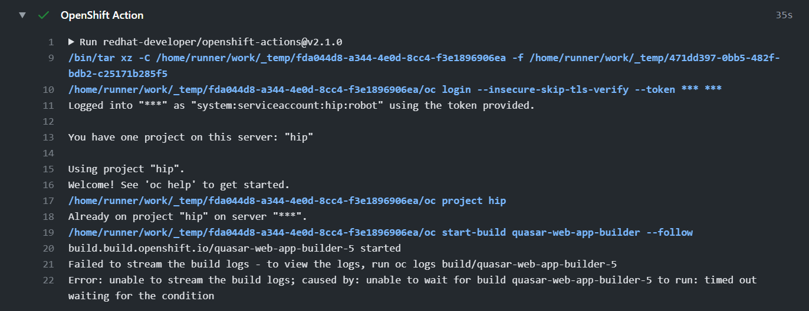Click the oc start-build command line
The image size is (809, 311).
(380, 233)
